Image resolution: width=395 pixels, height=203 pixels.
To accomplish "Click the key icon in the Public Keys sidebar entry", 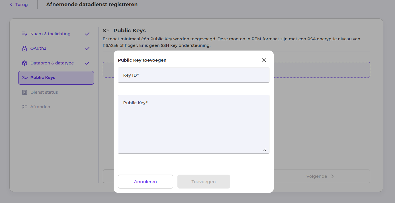I will pyautogui.click(x=24, y=77).
